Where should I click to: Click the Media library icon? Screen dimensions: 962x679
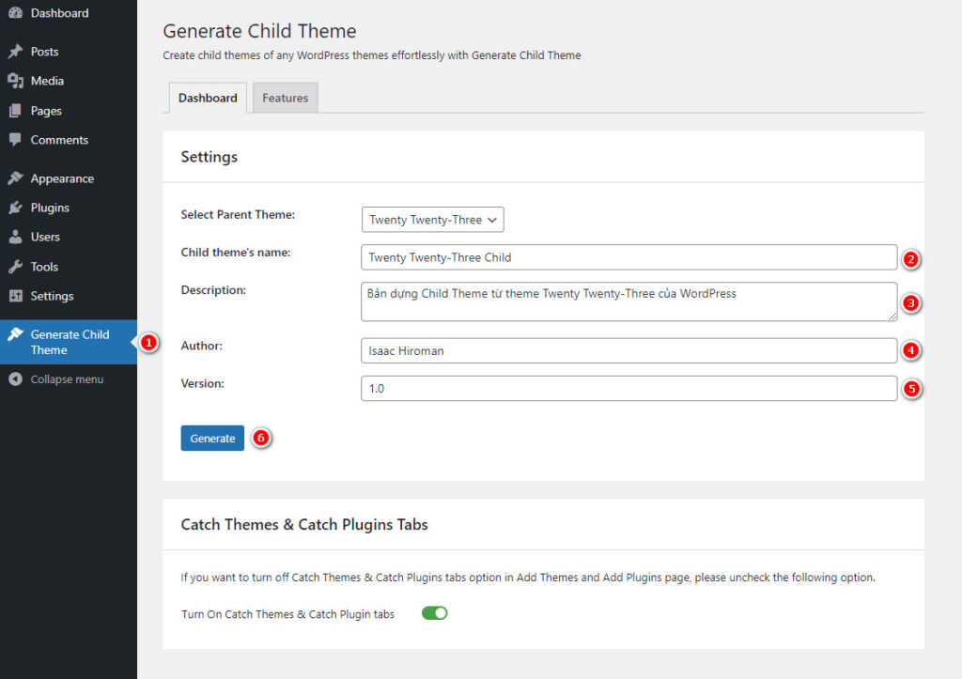(15, 81)
